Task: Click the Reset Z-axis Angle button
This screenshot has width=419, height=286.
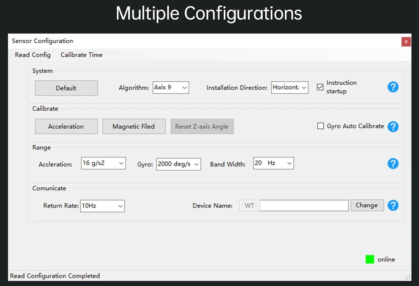Action: [202, 126]
